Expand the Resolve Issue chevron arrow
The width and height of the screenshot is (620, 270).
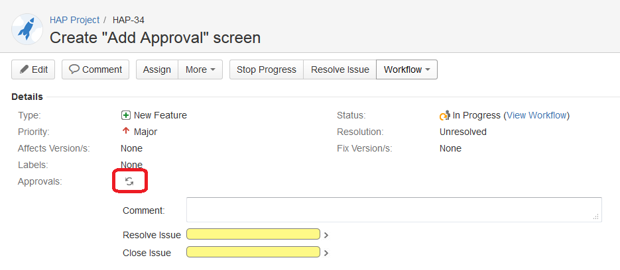click(x=326, y=235)
